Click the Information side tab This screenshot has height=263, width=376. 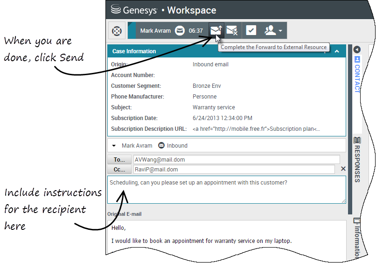357,236
